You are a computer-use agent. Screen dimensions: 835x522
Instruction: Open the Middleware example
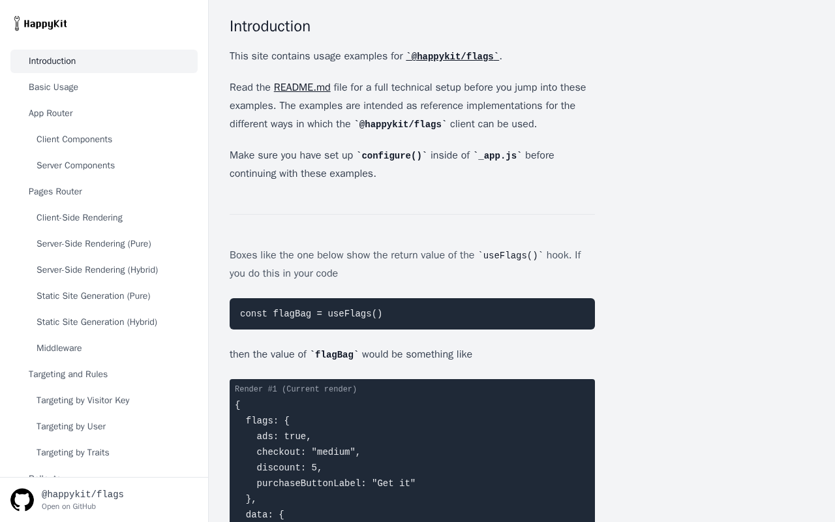59,348
